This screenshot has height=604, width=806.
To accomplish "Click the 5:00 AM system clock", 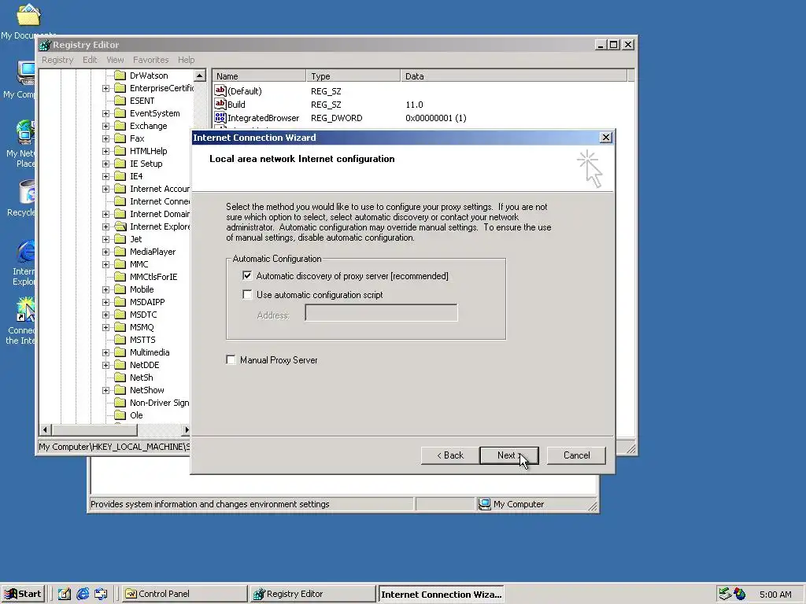I will coord(775,595).
